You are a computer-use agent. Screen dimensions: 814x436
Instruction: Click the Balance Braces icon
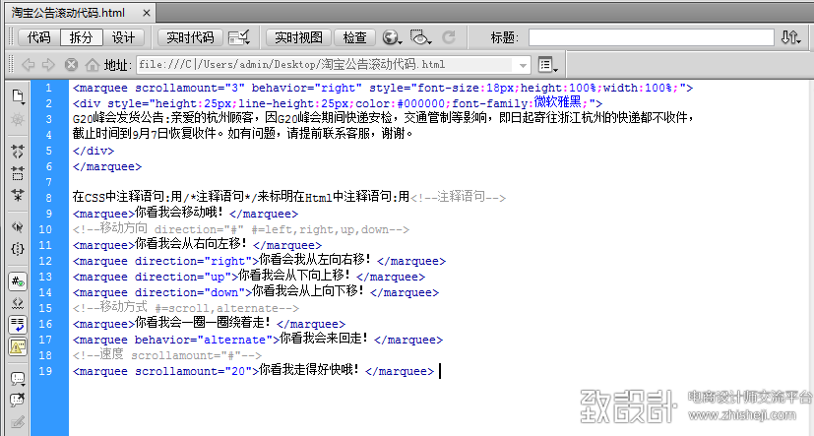[18, 249]
